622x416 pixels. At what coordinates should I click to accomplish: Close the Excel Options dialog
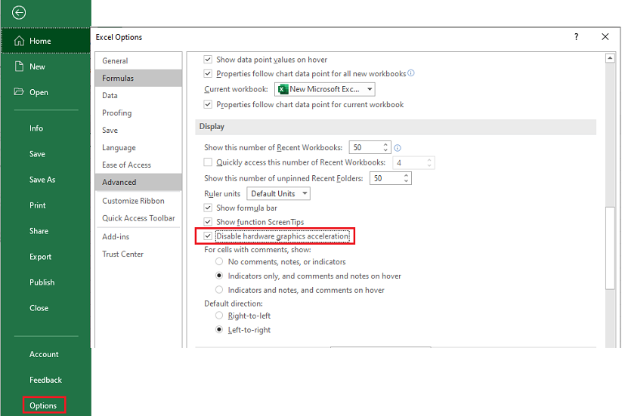605,37
